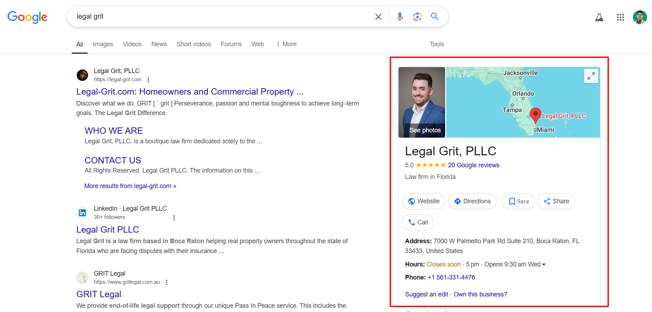Open the Florida map image
Viewport: 652px width, 312px height.
point(523,102)
